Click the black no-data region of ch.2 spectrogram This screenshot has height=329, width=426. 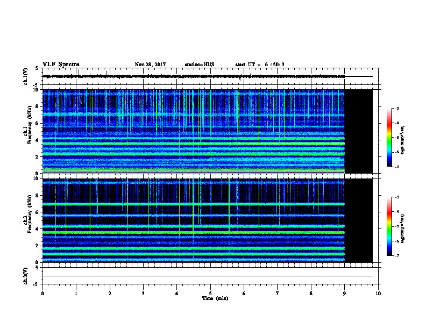click(359, 220)
